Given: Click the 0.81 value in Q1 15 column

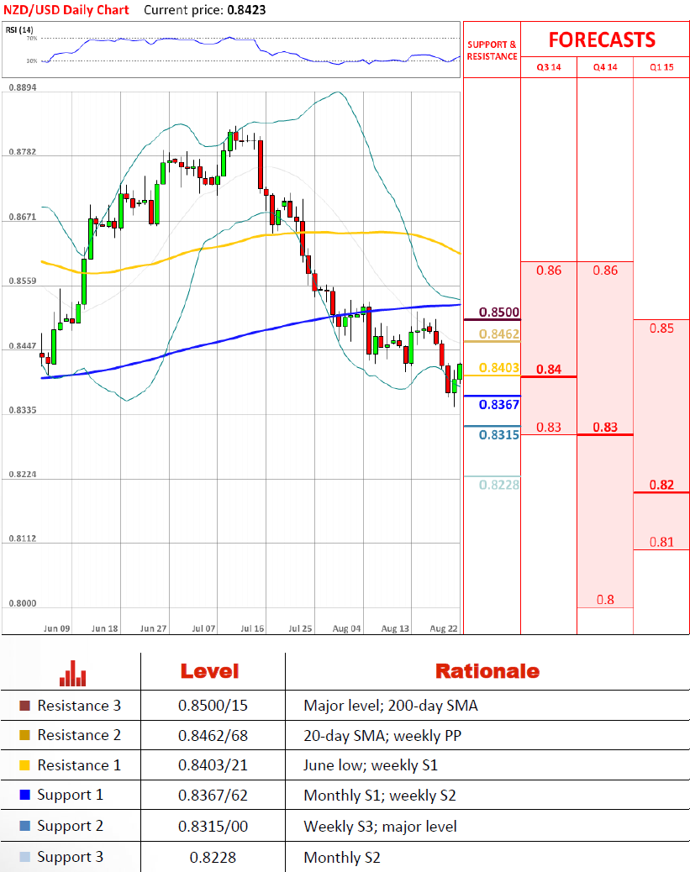Looking at the screenshot, I should click(661, 542).
